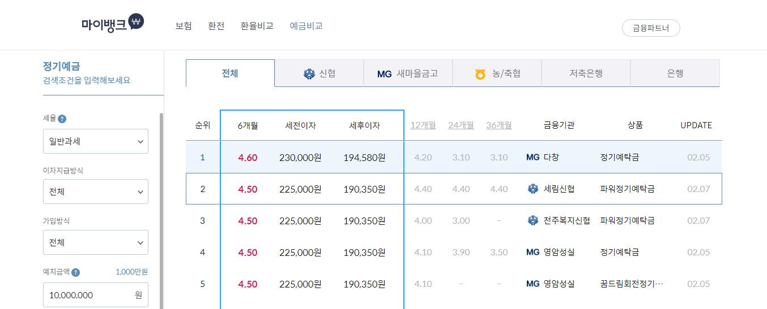This screenshot has width=767, height=309.
Task: Click the MG icon beside 다창
Action: pyautogui.click(x=533, y=157)
